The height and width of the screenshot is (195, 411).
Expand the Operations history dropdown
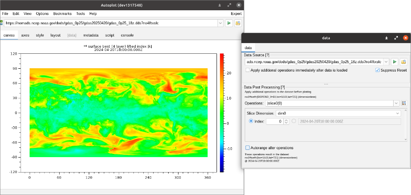pyautogui.click(x=396, y=103)
